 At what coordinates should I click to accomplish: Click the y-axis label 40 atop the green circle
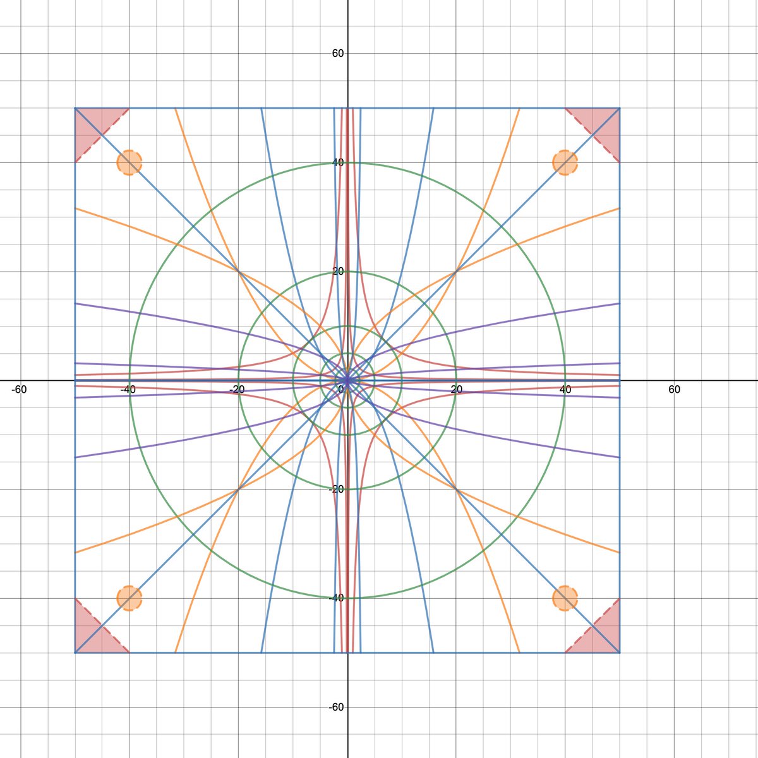338,162
